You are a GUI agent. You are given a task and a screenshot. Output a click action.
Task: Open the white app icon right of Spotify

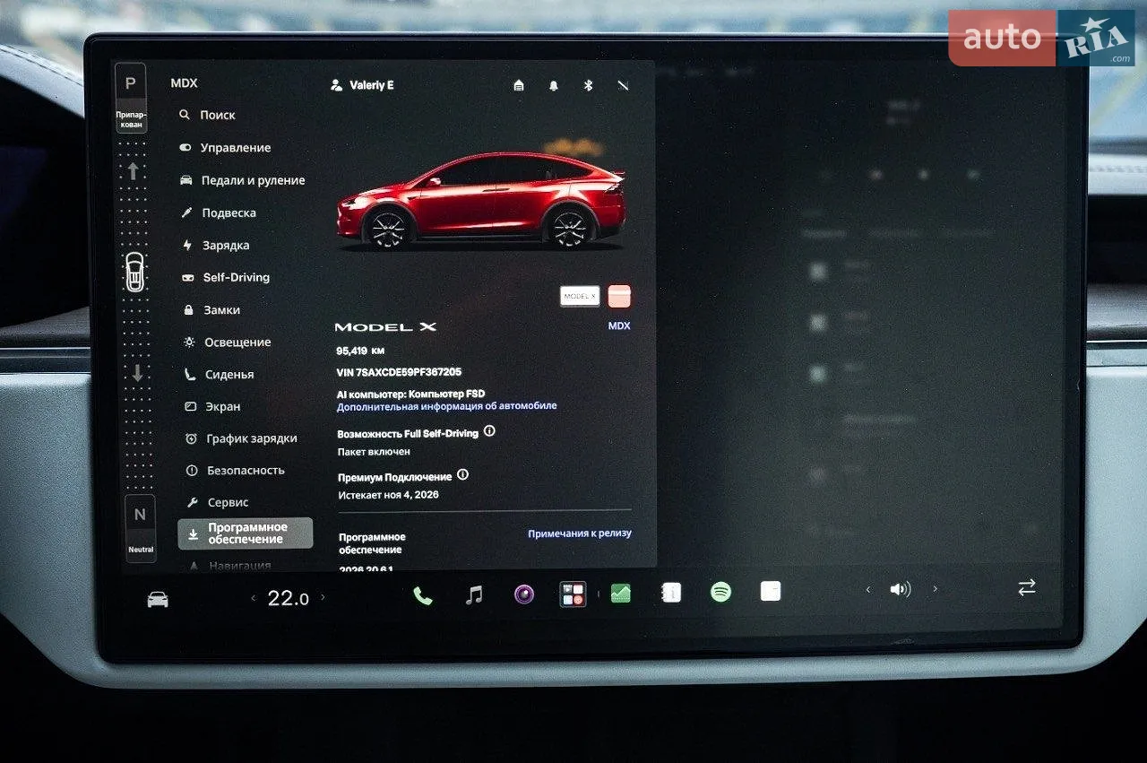(771, 591)
